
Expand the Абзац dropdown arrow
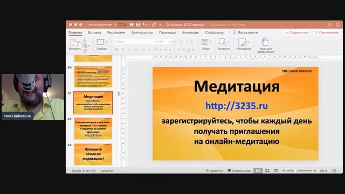[x=211, y=42]
